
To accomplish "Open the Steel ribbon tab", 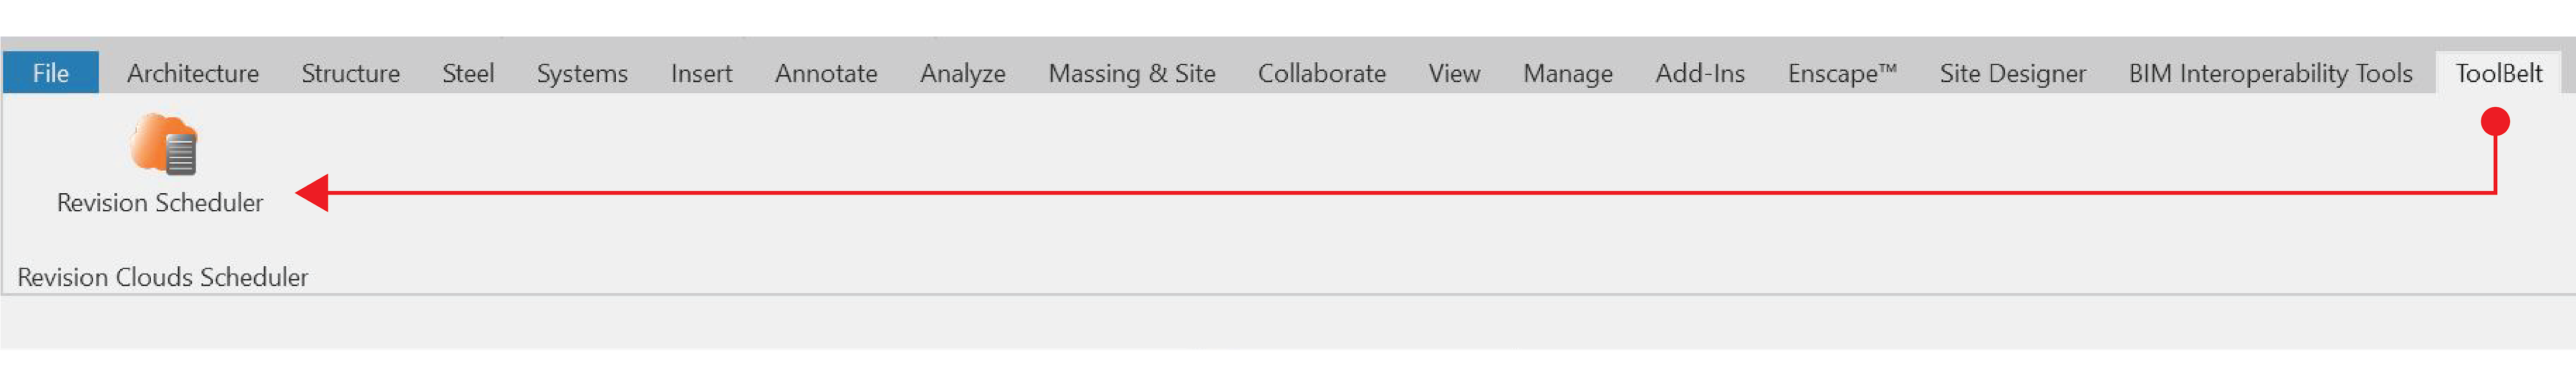I will (468, 73).
